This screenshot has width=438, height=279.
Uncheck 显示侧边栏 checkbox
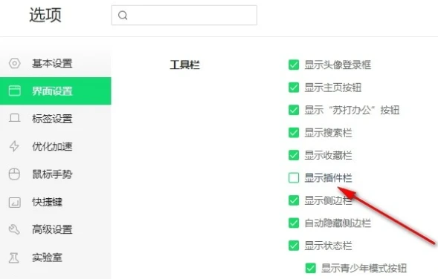coord(294,200)
